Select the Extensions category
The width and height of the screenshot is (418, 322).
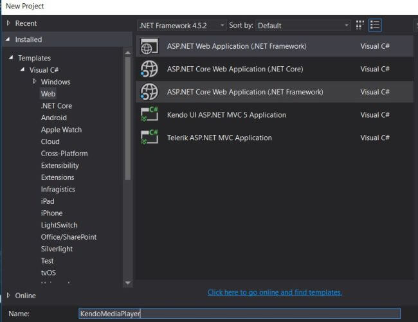point(58,177)
